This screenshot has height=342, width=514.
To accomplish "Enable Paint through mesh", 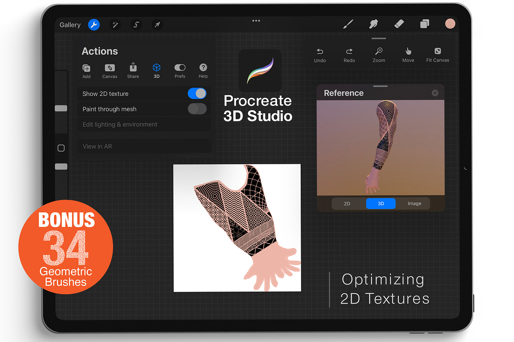I will 197,109.
